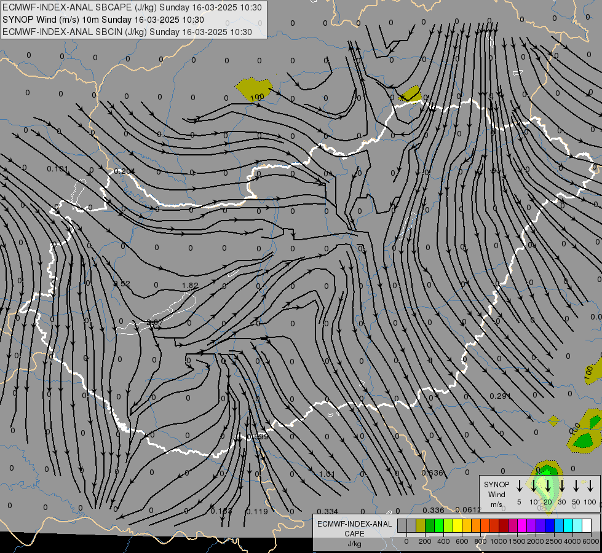
Task: Pick the pure yellow CAPE scale swatch
Action: click(x=457, y=526)
